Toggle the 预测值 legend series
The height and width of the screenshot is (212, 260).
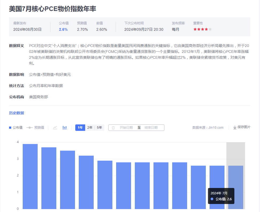coord(35,128)
